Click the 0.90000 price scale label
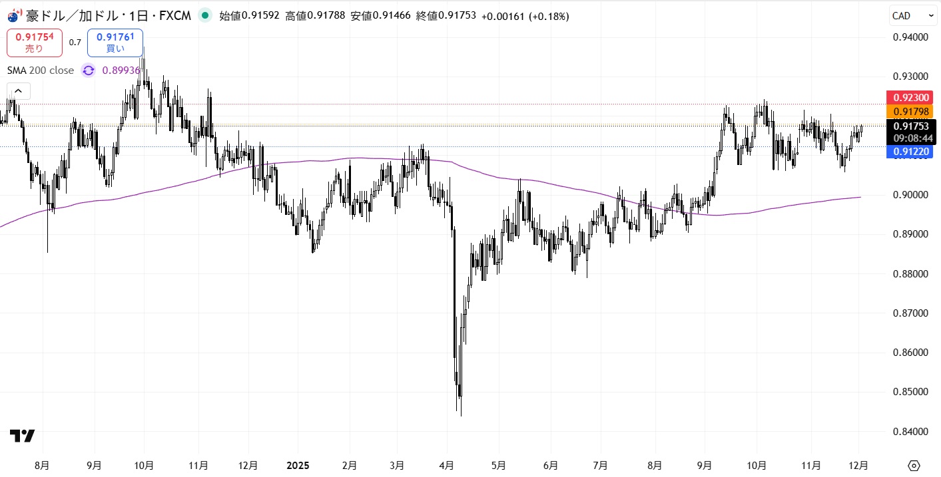Image resolution: width=941 pixels, height=477 pixels. [x=910, y=195]
